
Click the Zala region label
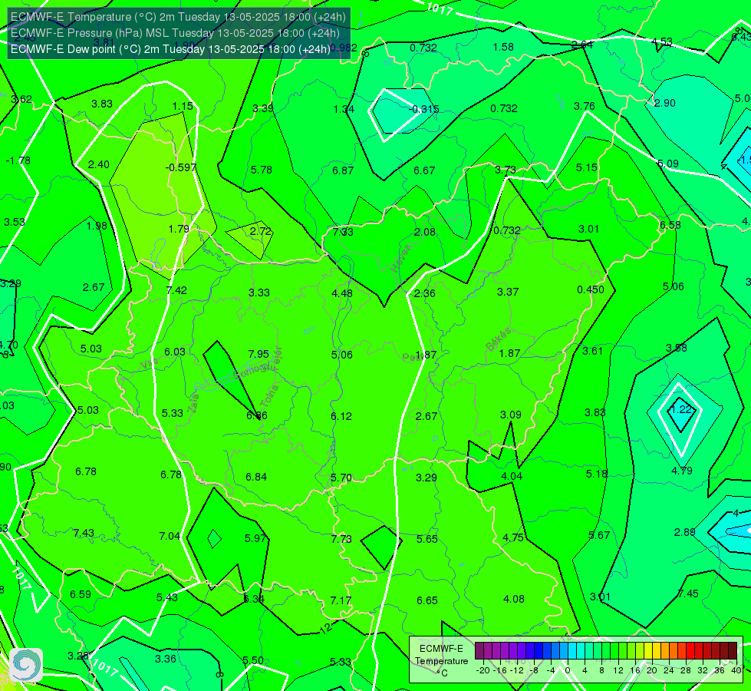point(193,403)
